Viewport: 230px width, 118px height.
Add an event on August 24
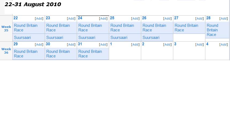[x=103, y=19]
